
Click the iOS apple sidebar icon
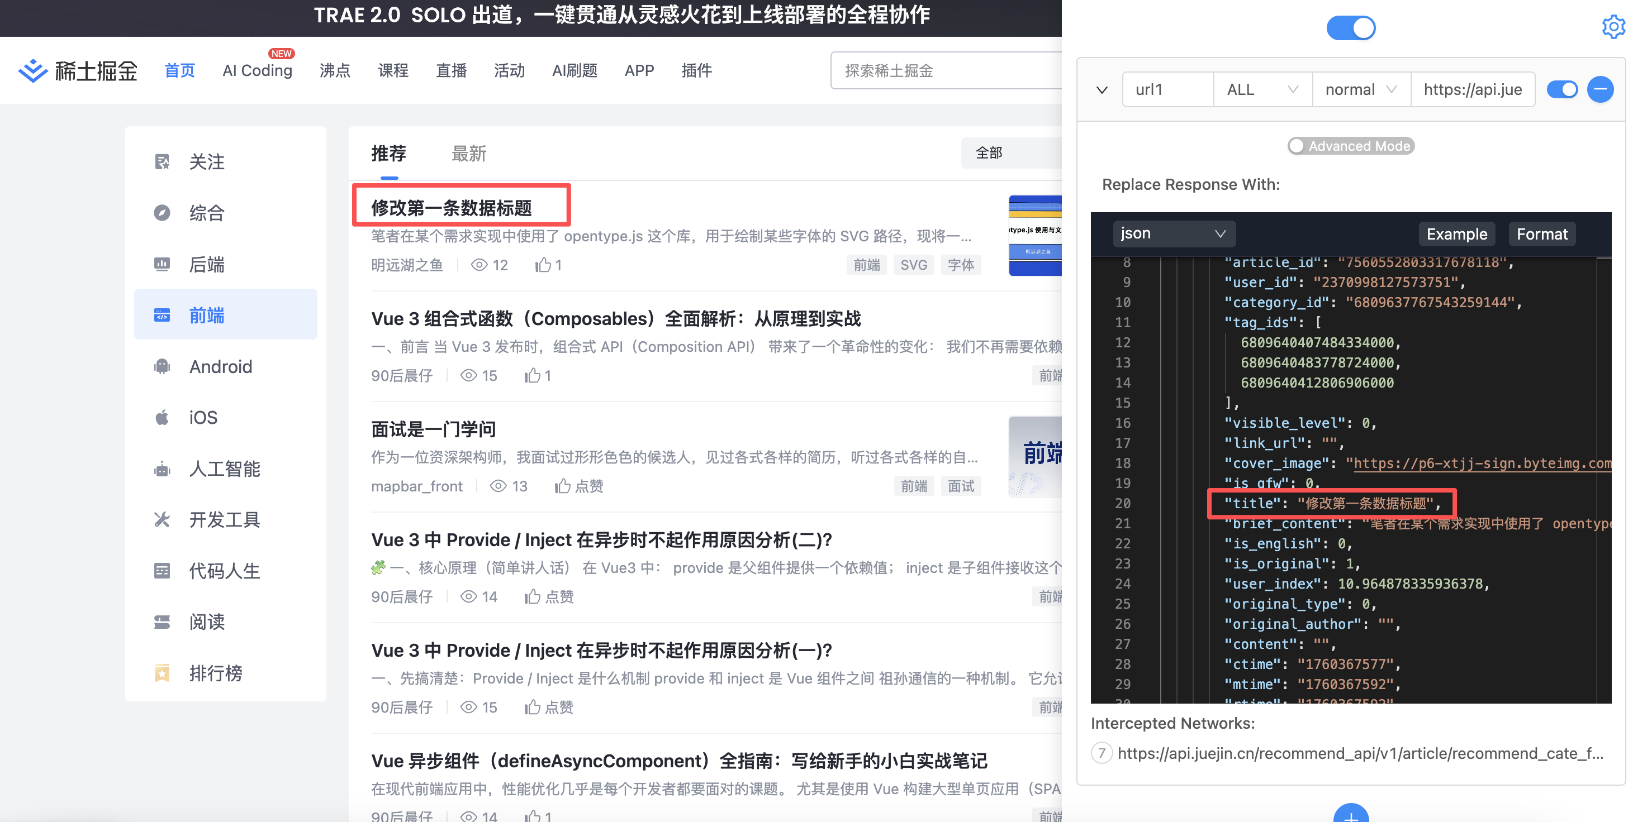click(162, 417)
